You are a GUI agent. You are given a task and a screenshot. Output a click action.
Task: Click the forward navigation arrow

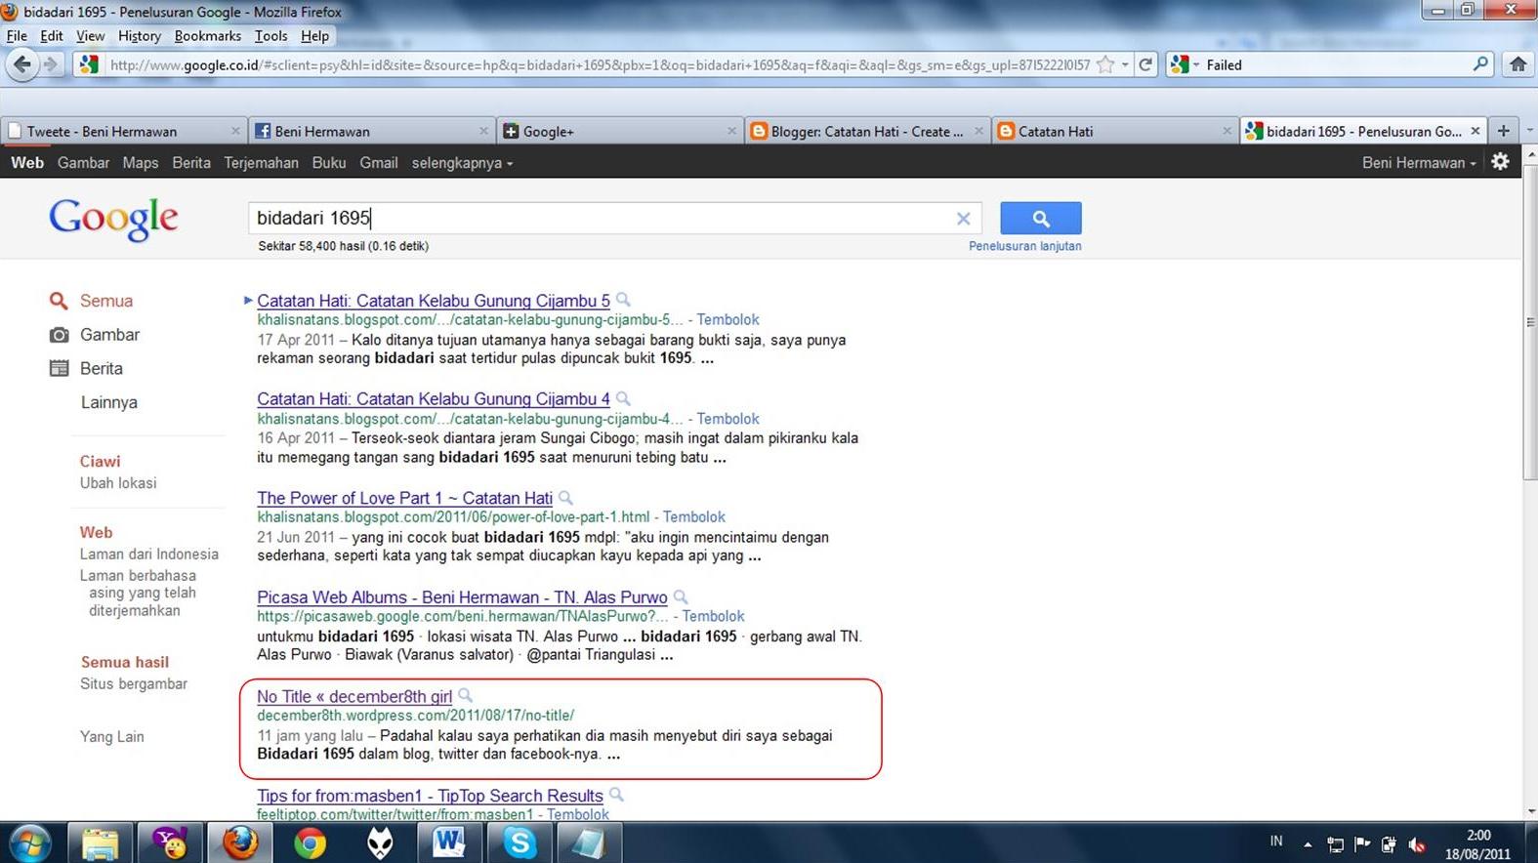[51, 64]
